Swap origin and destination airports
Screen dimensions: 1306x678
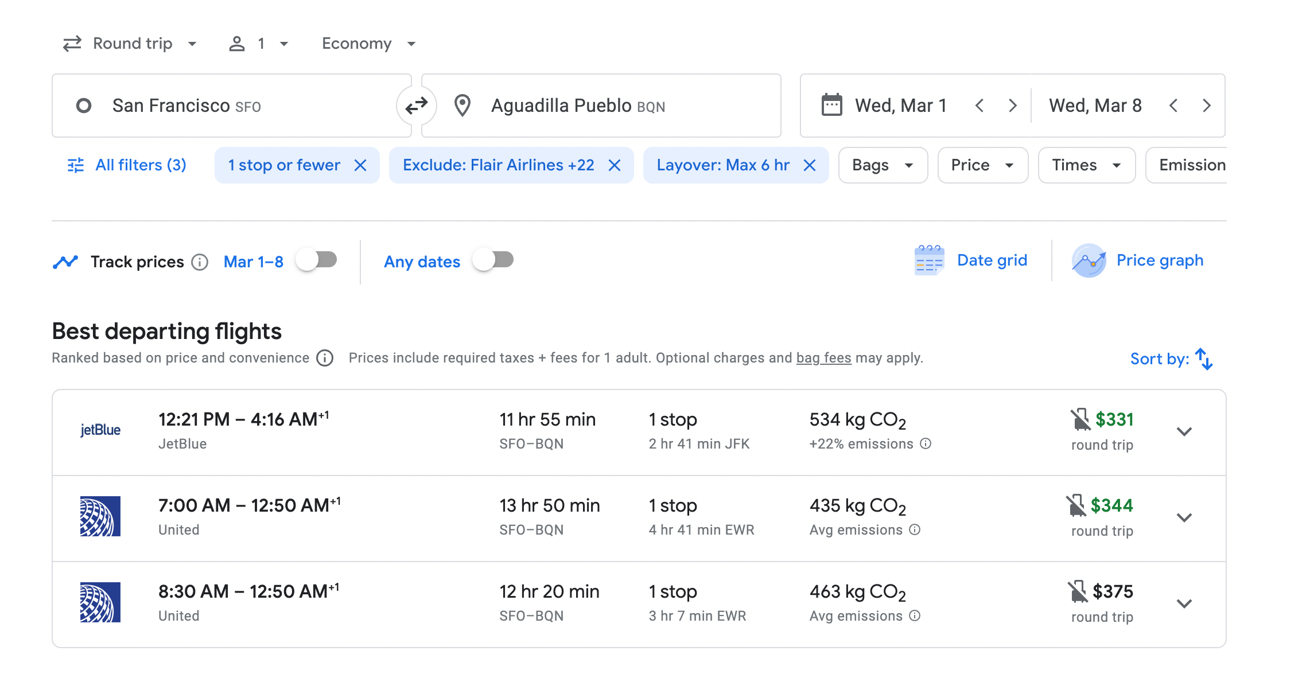(416, 106)
